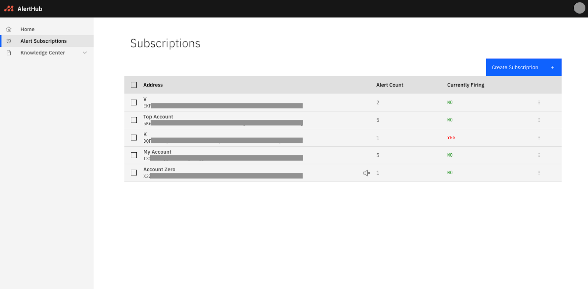Open the kebab menu for Top Account

[x=539, y=120]
